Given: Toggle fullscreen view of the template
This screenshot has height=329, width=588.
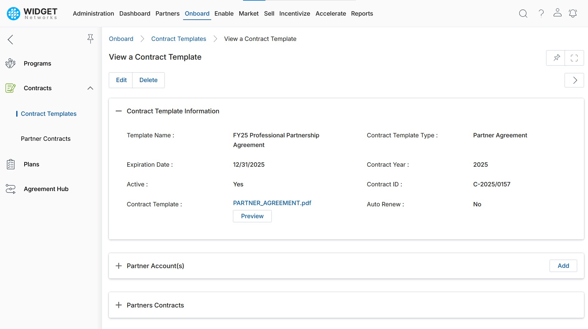Looking at the screenshot, I should [574, 58].
